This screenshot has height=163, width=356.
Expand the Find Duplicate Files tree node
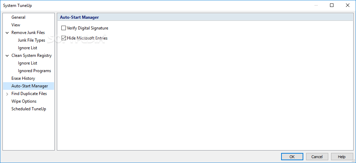pyautogui.click(x=7, y=94)
